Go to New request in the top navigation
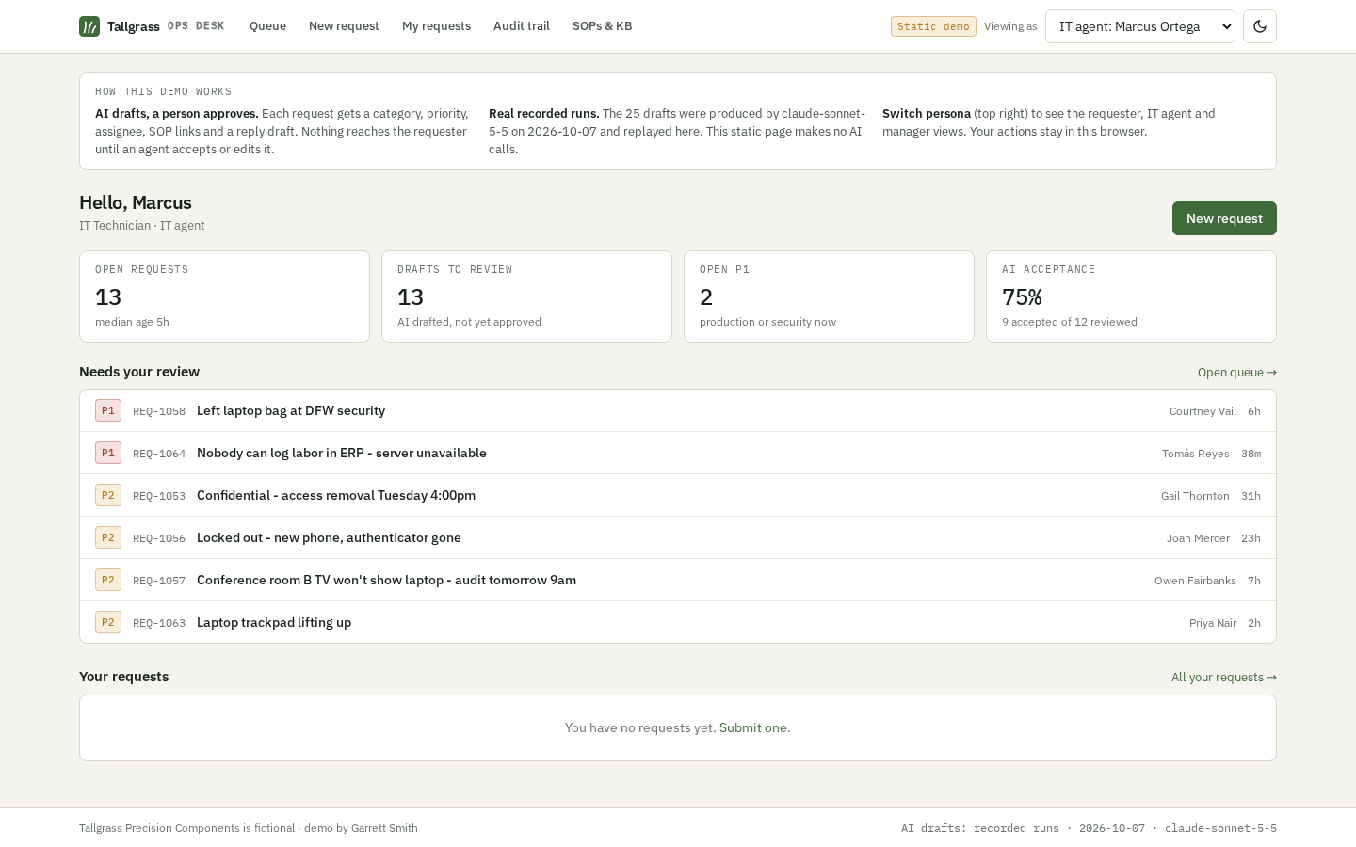The height and width of the screenshot is (847, 1356). point(344,26)
